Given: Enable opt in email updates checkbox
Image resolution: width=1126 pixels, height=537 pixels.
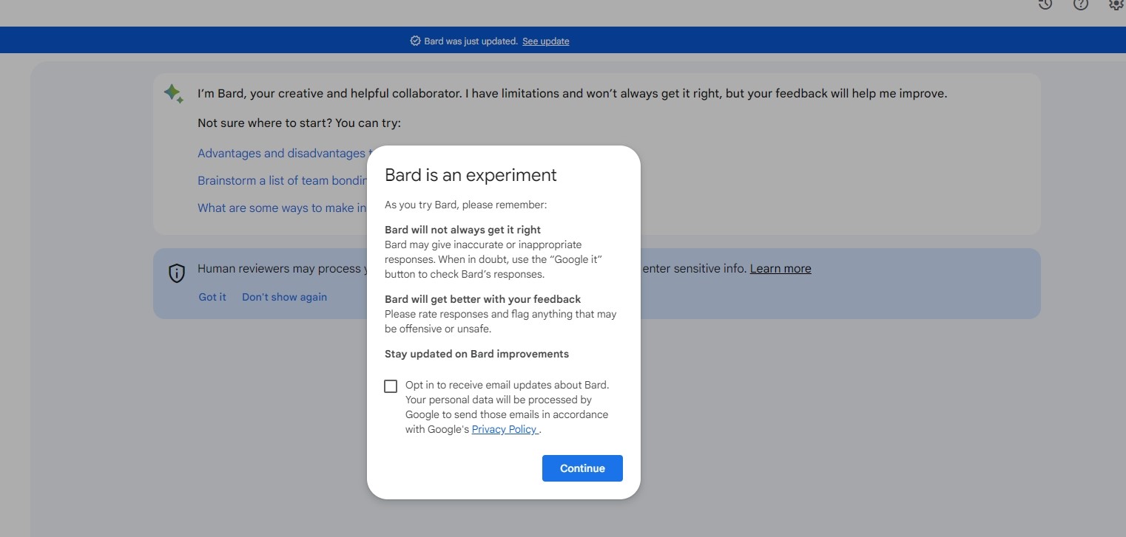Looking at the screenshot, I should pos(391,386).
